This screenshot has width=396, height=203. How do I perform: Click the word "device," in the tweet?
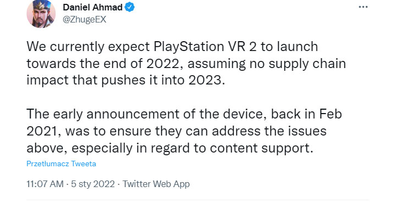coord(246,114)
